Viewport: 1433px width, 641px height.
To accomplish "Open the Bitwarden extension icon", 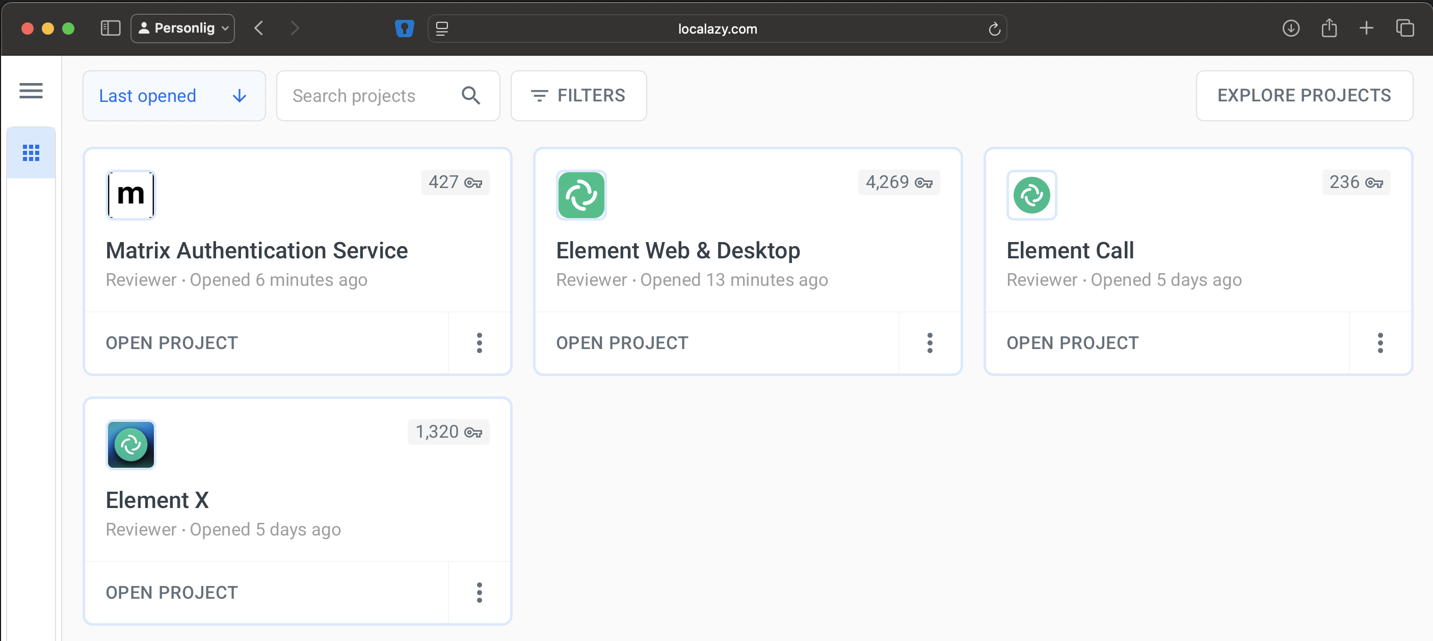I will click(x=405, y=29).
